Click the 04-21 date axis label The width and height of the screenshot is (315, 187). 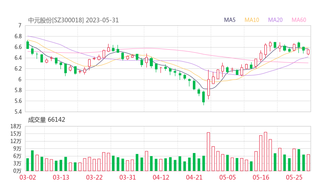[194, 177]
